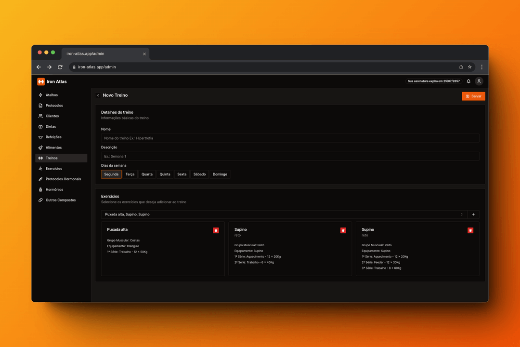The image size is (520, 347).
Task: Select the Atalhos lightning icon in the sidebar
Action: click(x=41, y=95)
